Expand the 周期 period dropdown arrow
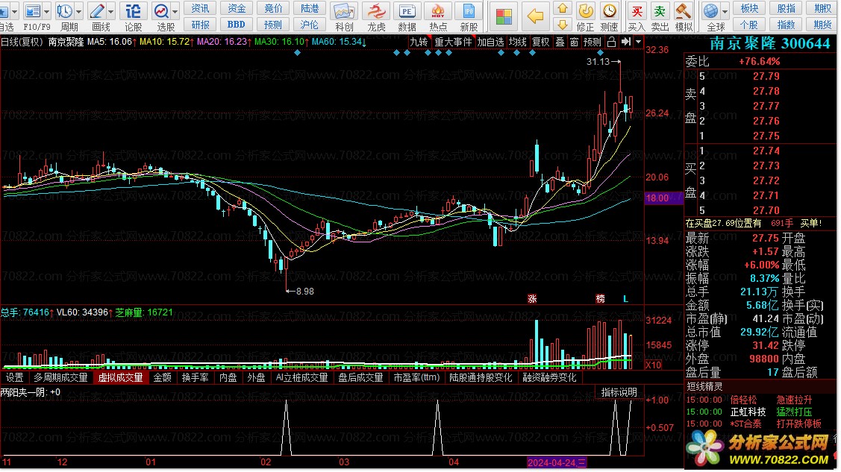 tap(79, 10)
